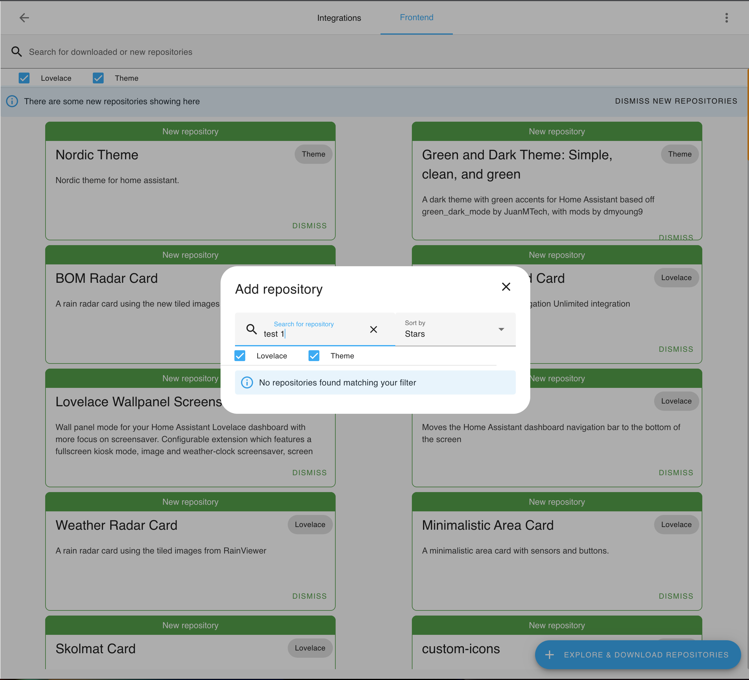Viewport: 749px width, 680px height.
Task: Click Dismiss New Repositories button
Action: tap(676, 101)
